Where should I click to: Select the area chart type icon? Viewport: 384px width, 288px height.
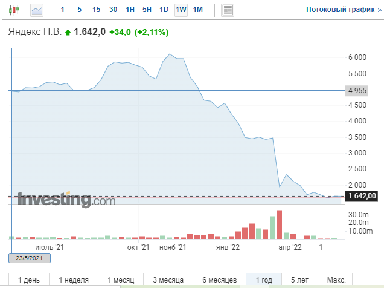click(37, 10)
